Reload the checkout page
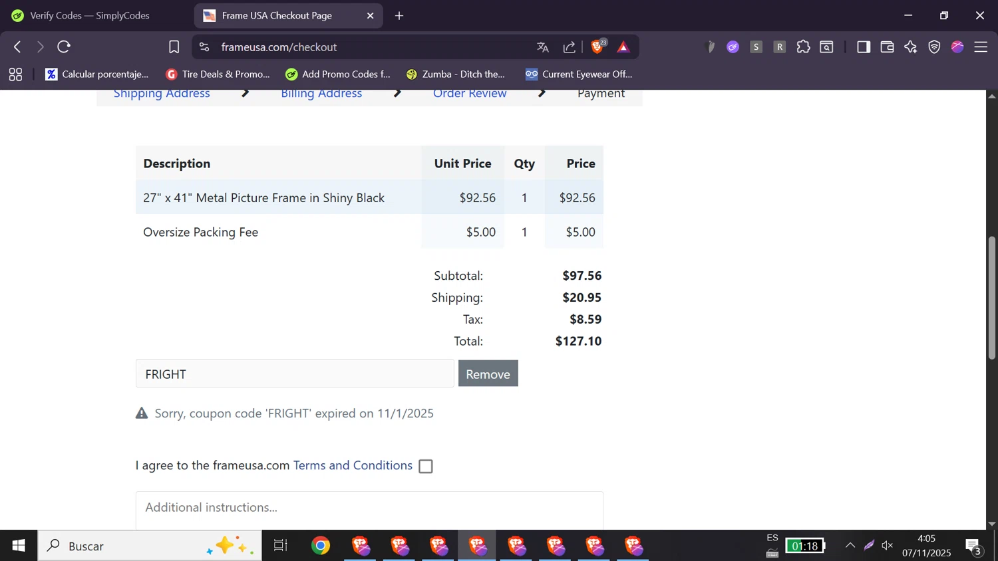This screenshot has width=998, height=561. coord(64,47)
